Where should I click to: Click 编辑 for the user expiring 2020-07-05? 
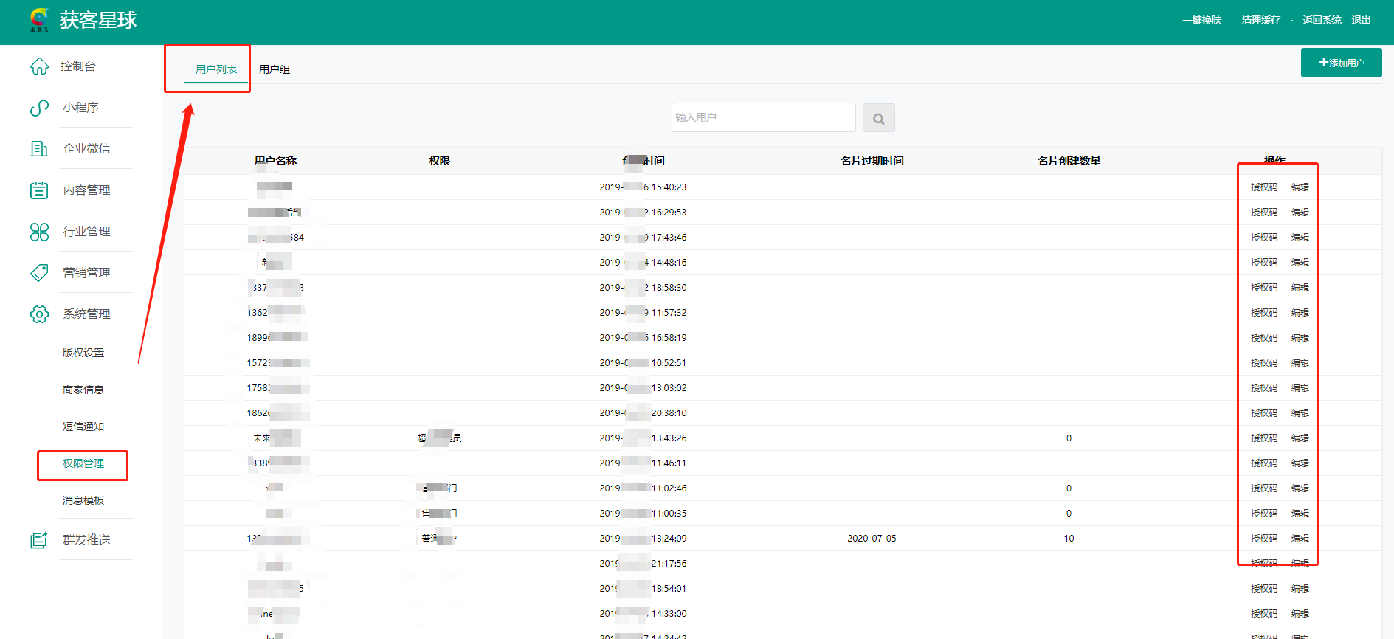coord(1300,539)
